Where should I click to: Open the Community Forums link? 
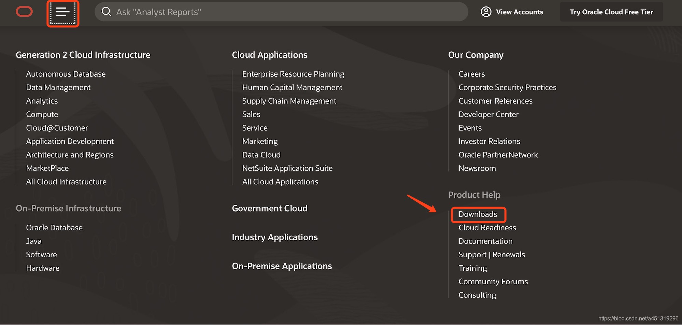[493, 282]
